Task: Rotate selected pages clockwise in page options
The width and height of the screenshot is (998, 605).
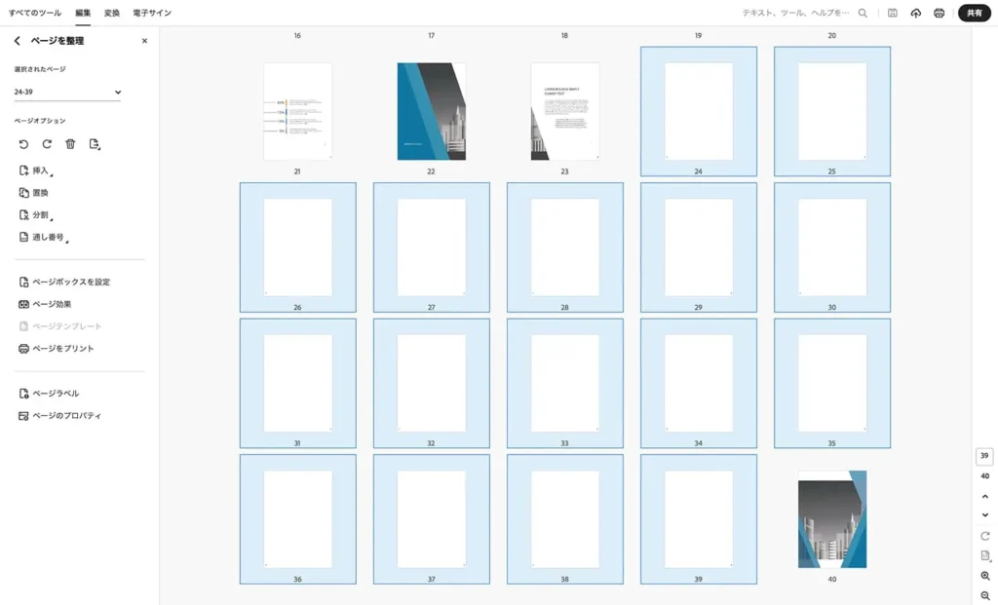Action: 47,144
